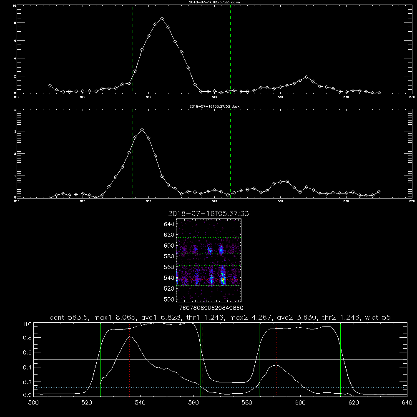Click red dotted line near 591

pos(276,359)
